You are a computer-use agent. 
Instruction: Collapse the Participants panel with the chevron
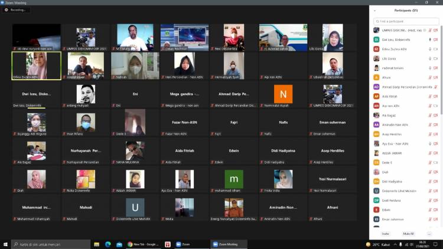374,11
